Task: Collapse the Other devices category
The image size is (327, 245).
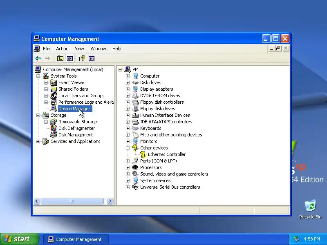Action: coord(128,148)
